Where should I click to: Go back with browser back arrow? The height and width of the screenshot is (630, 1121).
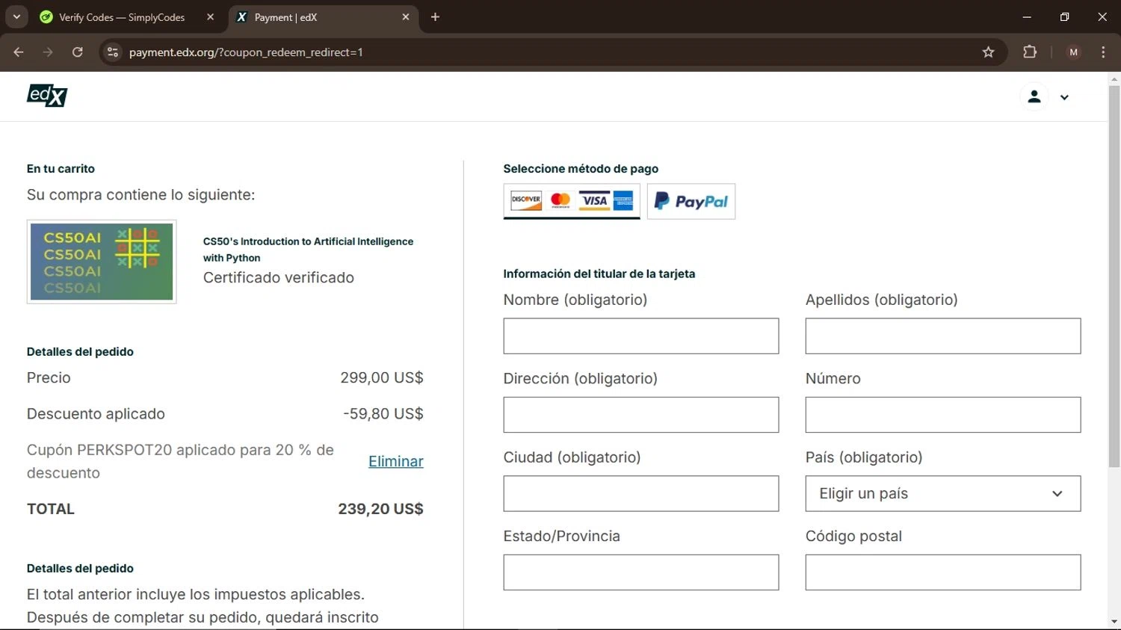pos(19,52)
